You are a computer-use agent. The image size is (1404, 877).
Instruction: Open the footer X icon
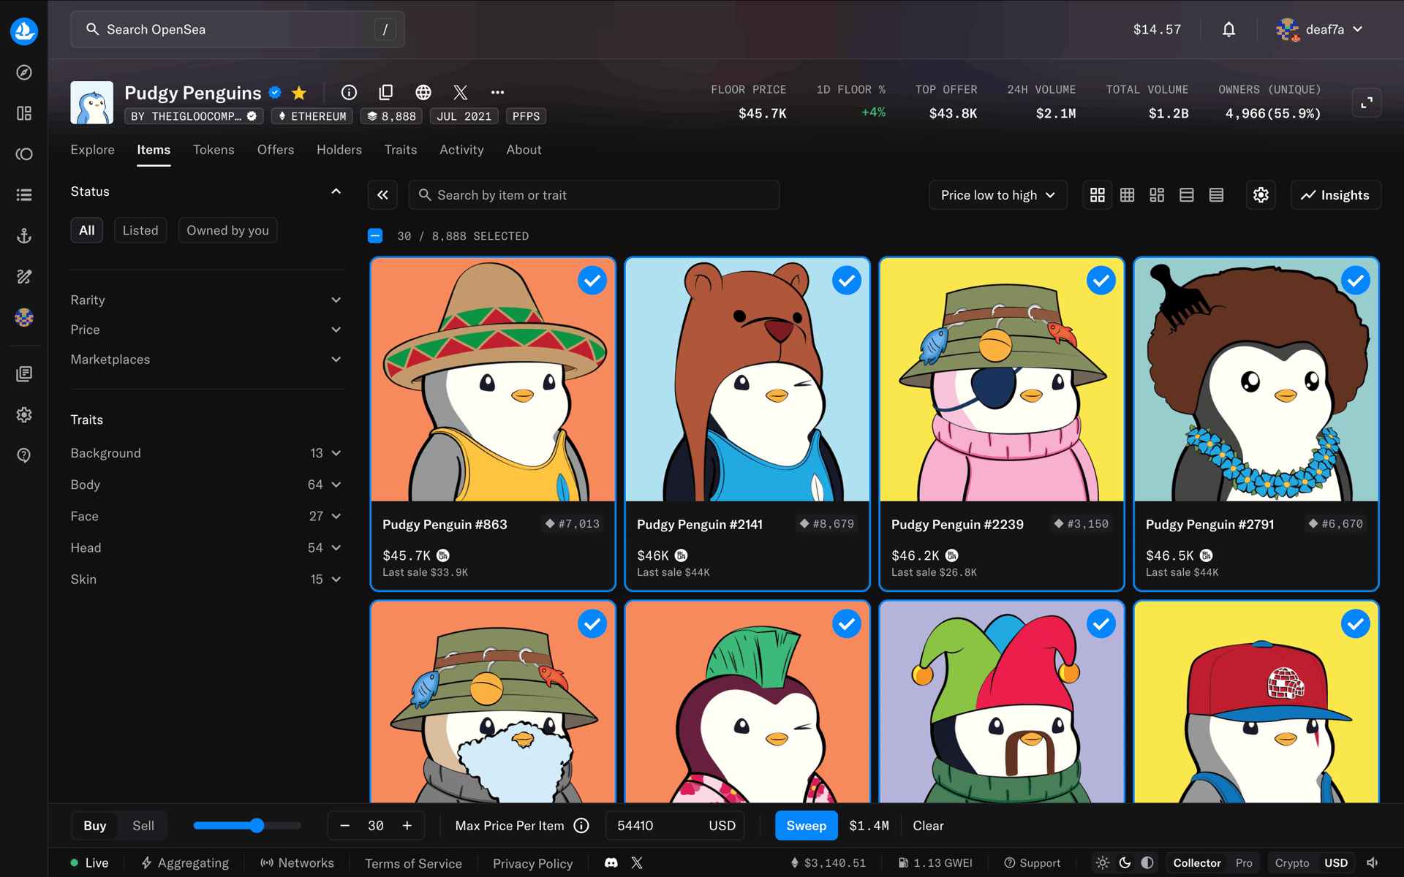coord(637,863)
